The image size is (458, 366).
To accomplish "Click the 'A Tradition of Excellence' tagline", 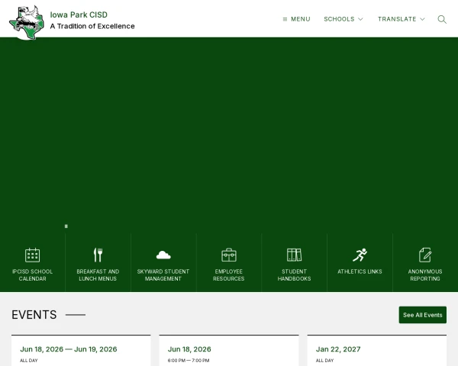I will (x=92, y=26).
